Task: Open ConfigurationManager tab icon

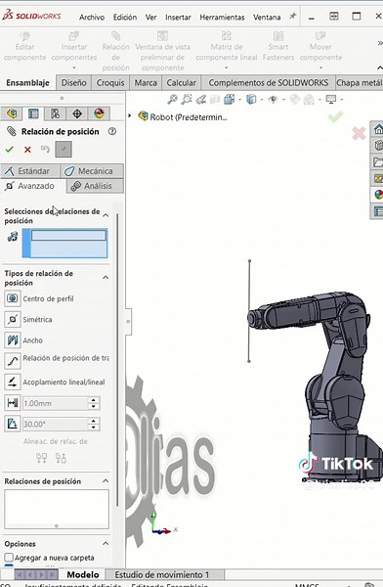Action: [55, 113]
